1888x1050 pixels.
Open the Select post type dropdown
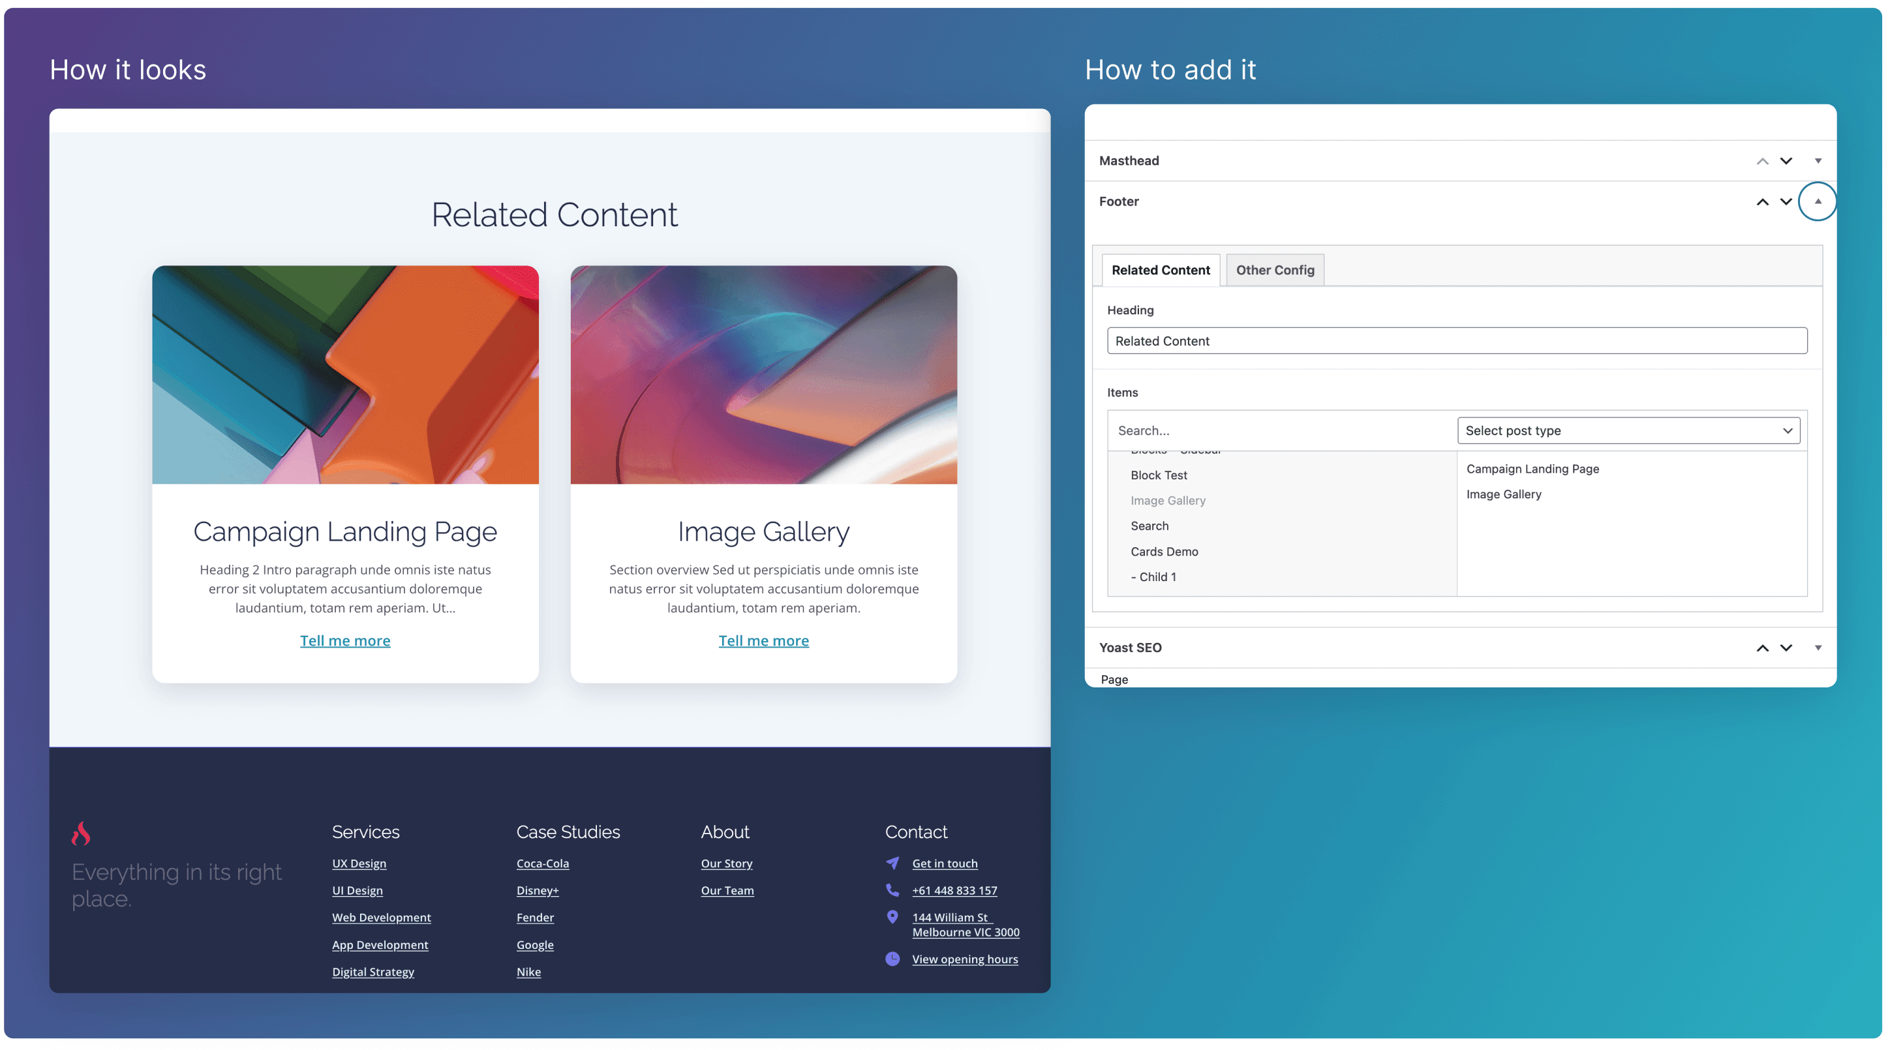click(1628, 431)
